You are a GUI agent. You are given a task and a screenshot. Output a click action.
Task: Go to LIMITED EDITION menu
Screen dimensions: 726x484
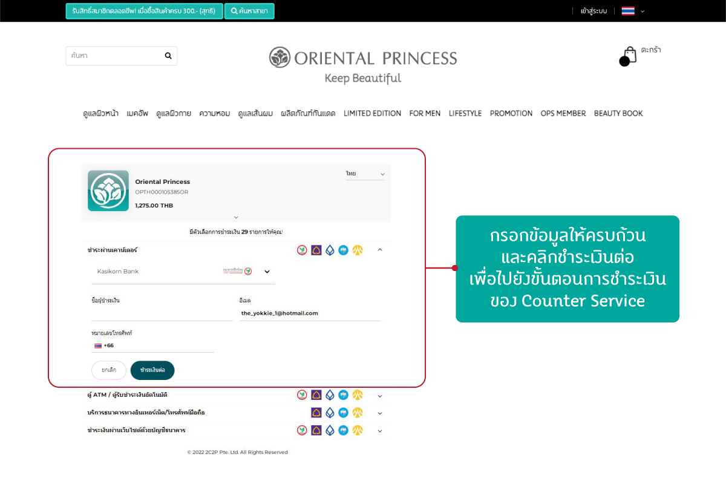click(x=372, y=113)
